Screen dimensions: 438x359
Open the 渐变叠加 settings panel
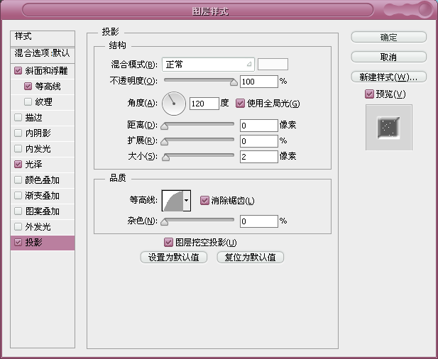click(42, 196)
